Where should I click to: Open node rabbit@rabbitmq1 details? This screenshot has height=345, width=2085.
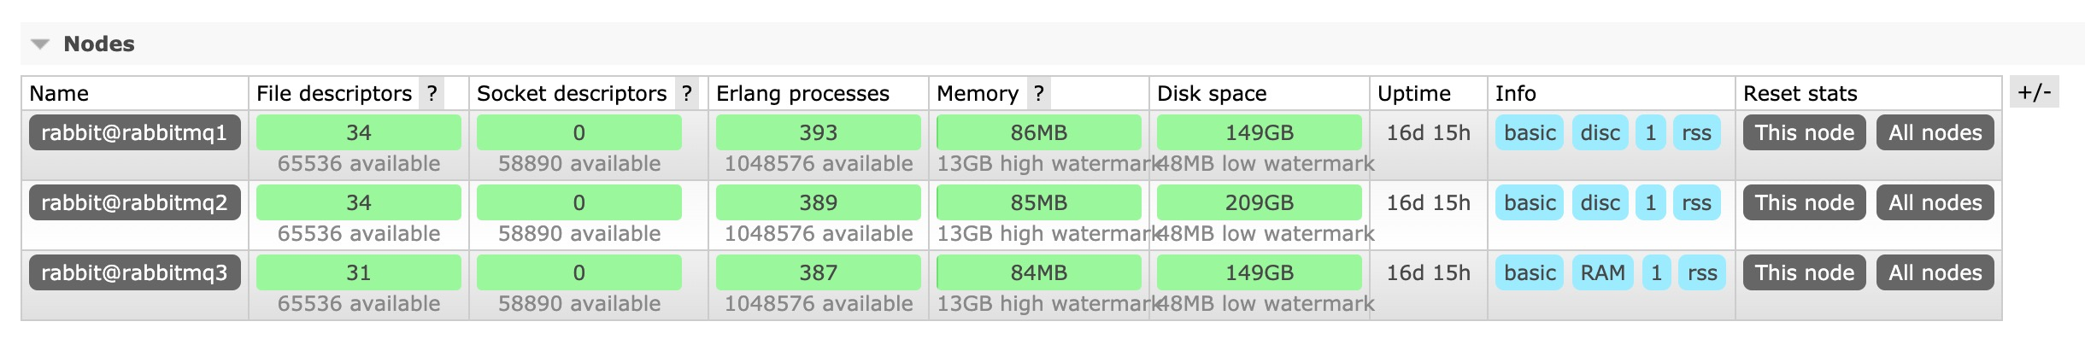pos(134,133)
